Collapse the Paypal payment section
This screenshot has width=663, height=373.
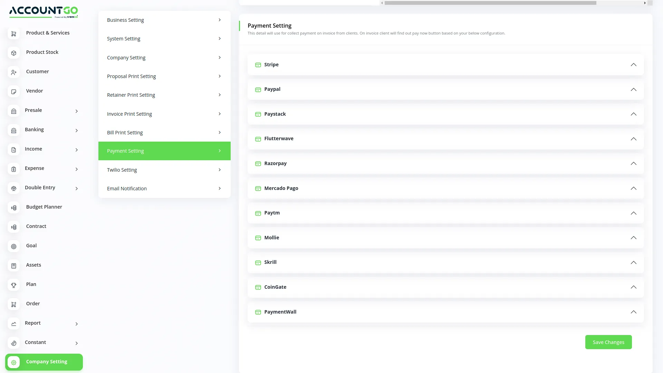[x=634, y=89]
